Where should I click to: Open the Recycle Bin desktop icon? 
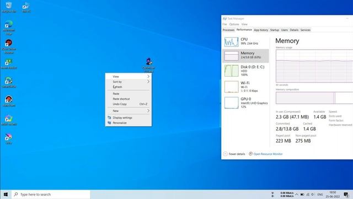point(9,7)
